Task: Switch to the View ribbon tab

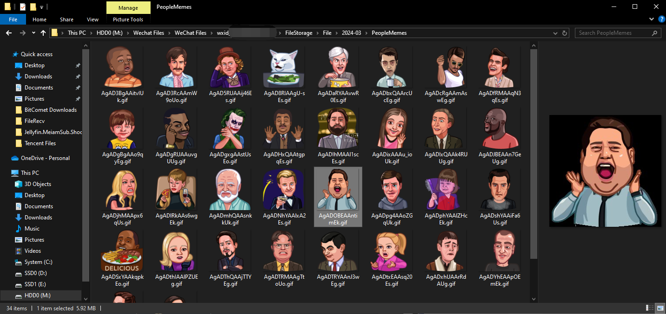Action: [x=92, y=19]
